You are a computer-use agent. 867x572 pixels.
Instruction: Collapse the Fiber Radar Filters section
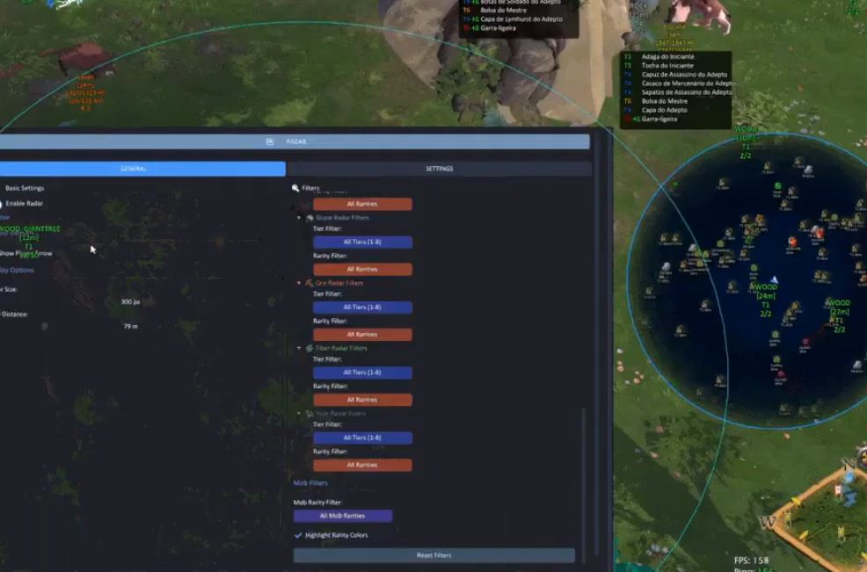(x=299, y=348)
